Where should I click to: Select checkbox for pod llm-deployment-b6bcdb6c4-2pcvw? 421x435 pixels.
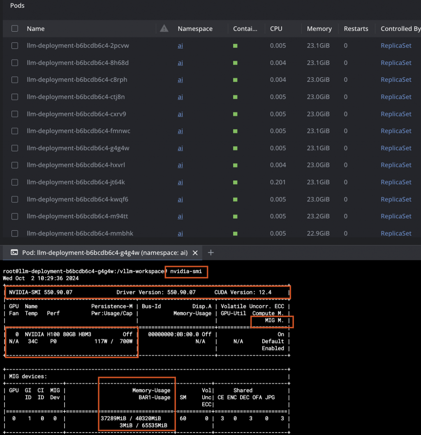coord(15,46)
